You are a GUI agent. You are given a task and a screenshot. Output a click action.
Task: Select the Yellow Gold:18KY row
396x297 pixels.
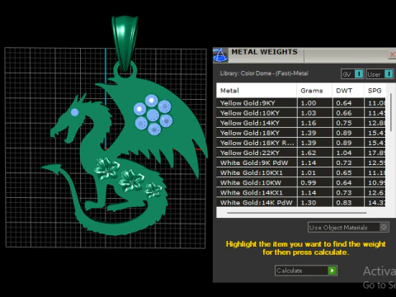301,133
